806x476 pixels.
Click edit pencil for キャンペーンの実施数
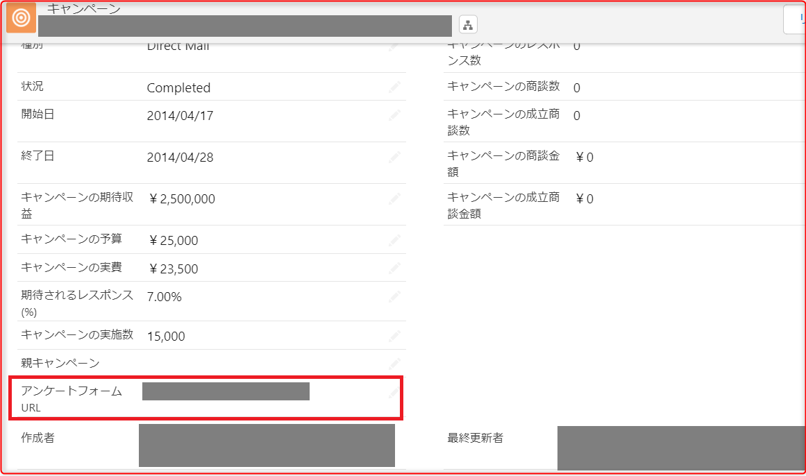(x=394, y=336)
